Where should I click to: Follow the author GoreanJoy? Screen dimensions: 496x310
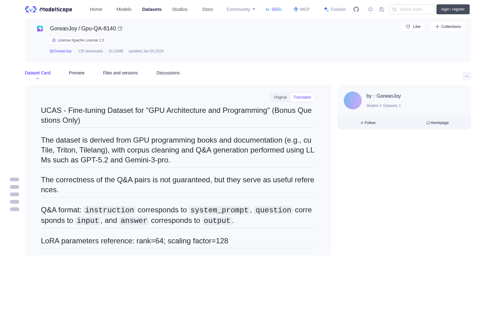click(x=368, y=123)
